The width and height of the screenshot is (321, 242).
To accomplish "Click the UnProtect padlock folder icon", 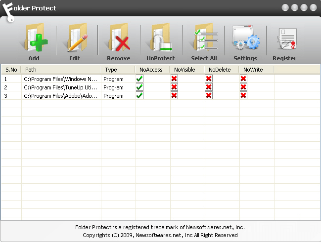I will coord(161,38).
